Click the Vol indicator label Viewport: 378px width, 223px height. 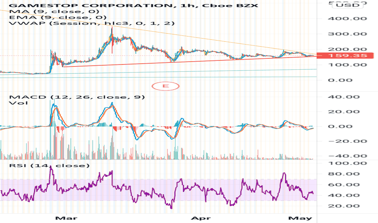[18, 103]
